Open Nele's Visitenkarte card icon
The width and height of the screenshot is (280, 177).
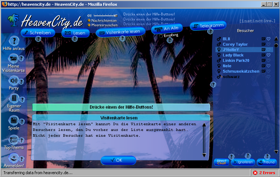(x=264, y=66)
